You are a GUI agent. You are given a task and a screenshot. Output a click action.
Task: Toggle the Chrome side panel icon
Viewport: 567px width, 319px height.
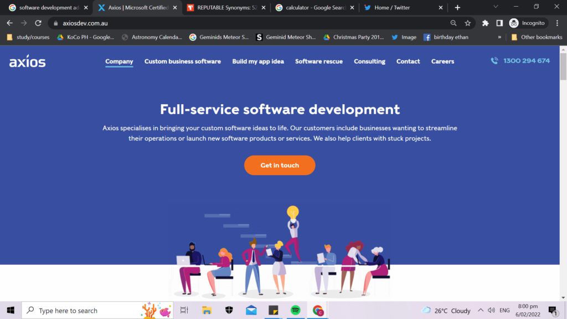499,23
